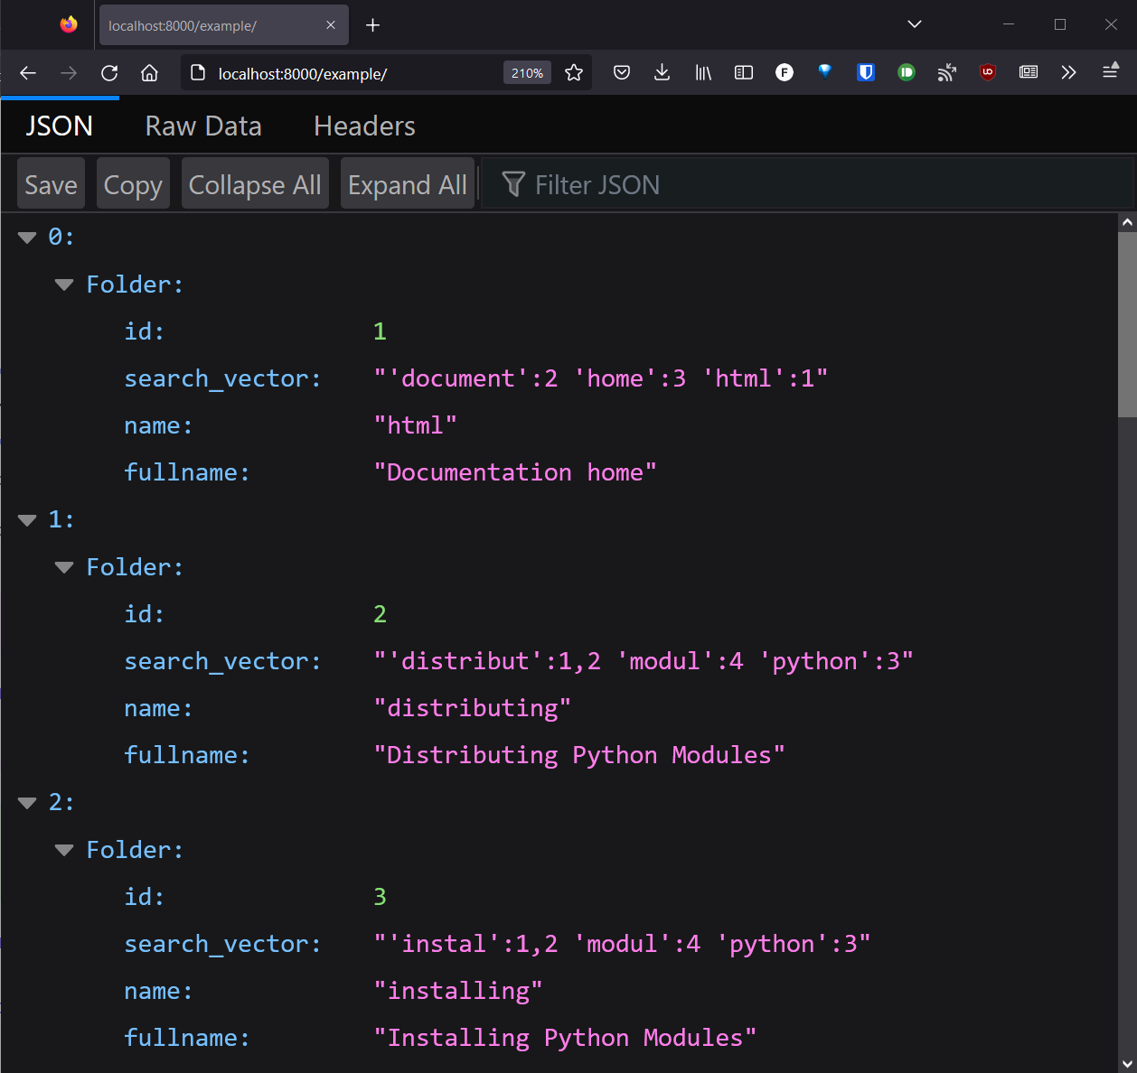Collapse all JSON nodes

coord(255,183)
